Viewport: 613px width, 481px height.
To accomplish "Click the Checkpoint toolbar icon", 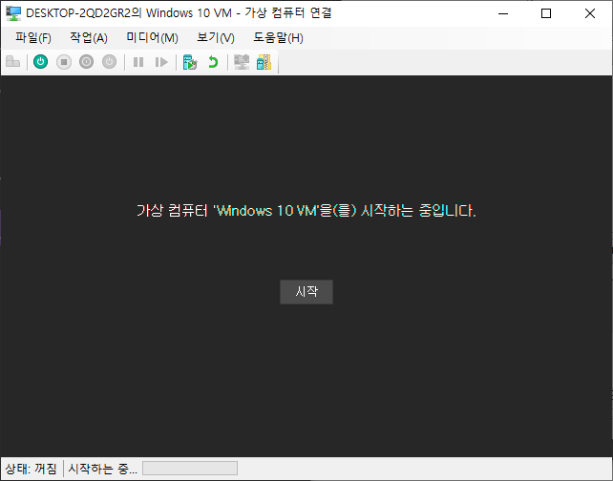I will click(x=190, y=62).
